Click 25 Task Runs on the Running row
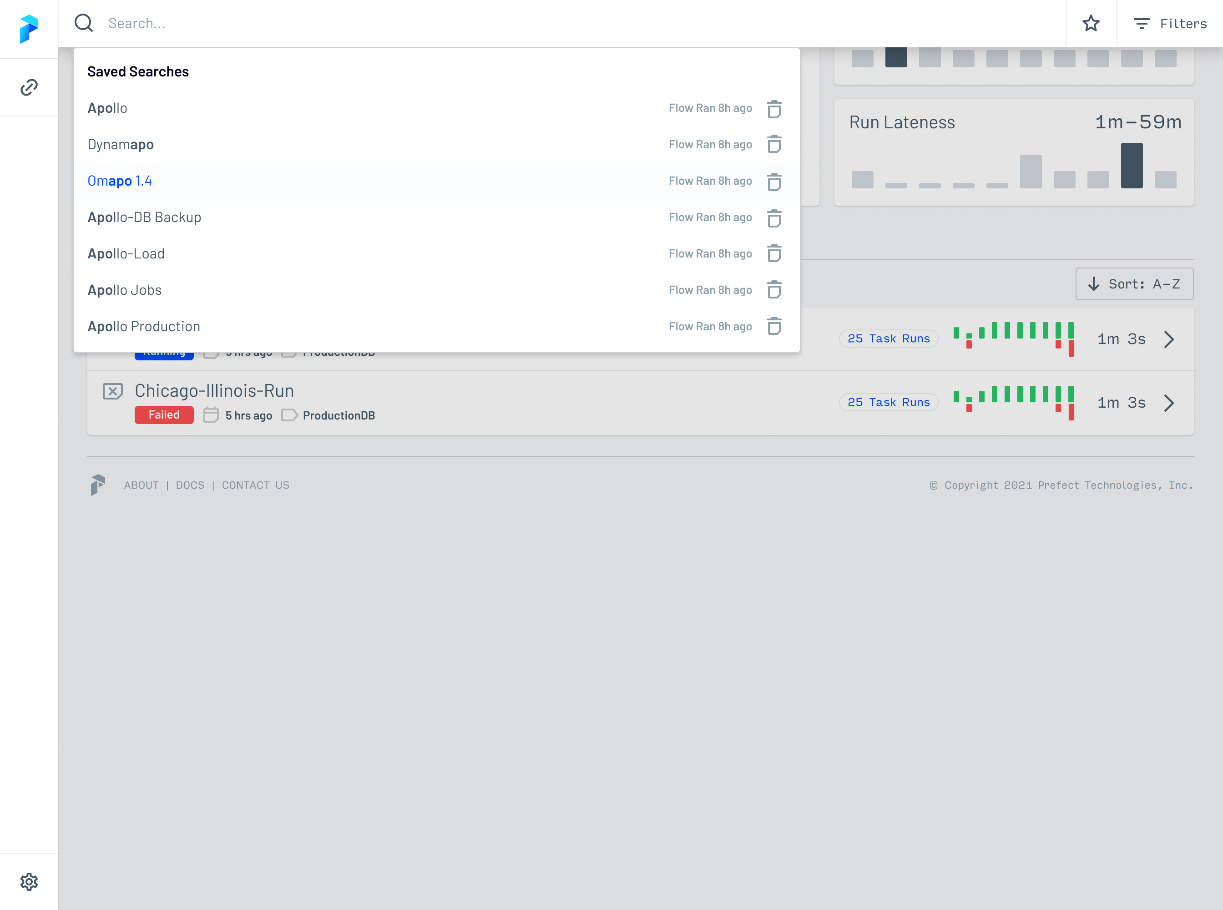 pos(889,338)
